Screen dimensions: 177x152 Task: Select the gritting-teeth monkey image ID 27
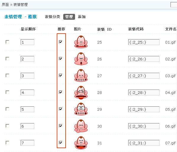[x=81, y=75]
